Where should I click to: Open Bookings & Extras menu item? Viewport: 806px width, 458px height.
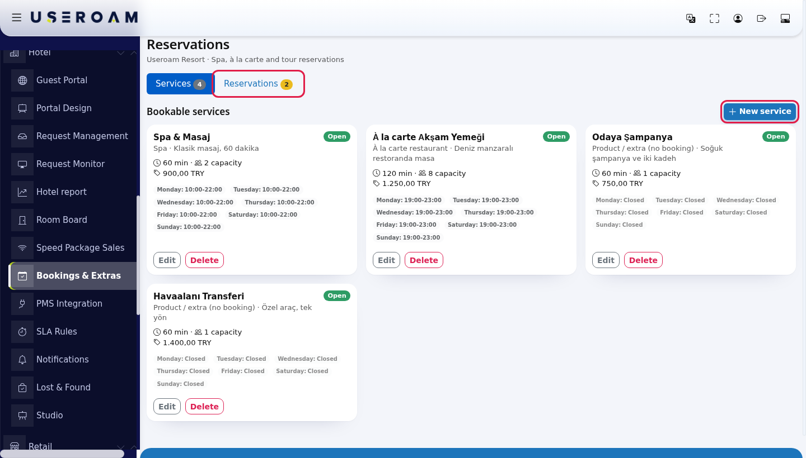[73, 276]
